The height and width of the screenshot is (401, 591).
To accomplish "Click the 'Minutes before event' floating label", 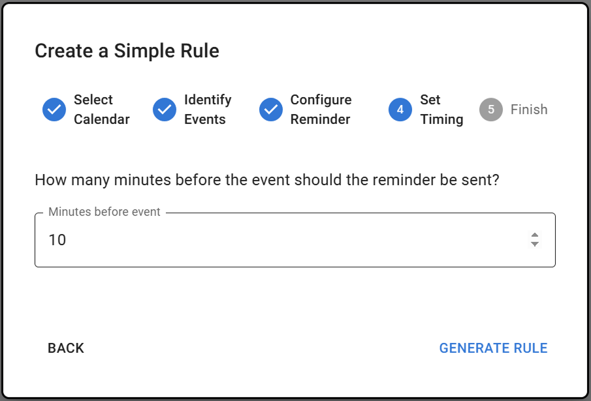I will 104,212.
